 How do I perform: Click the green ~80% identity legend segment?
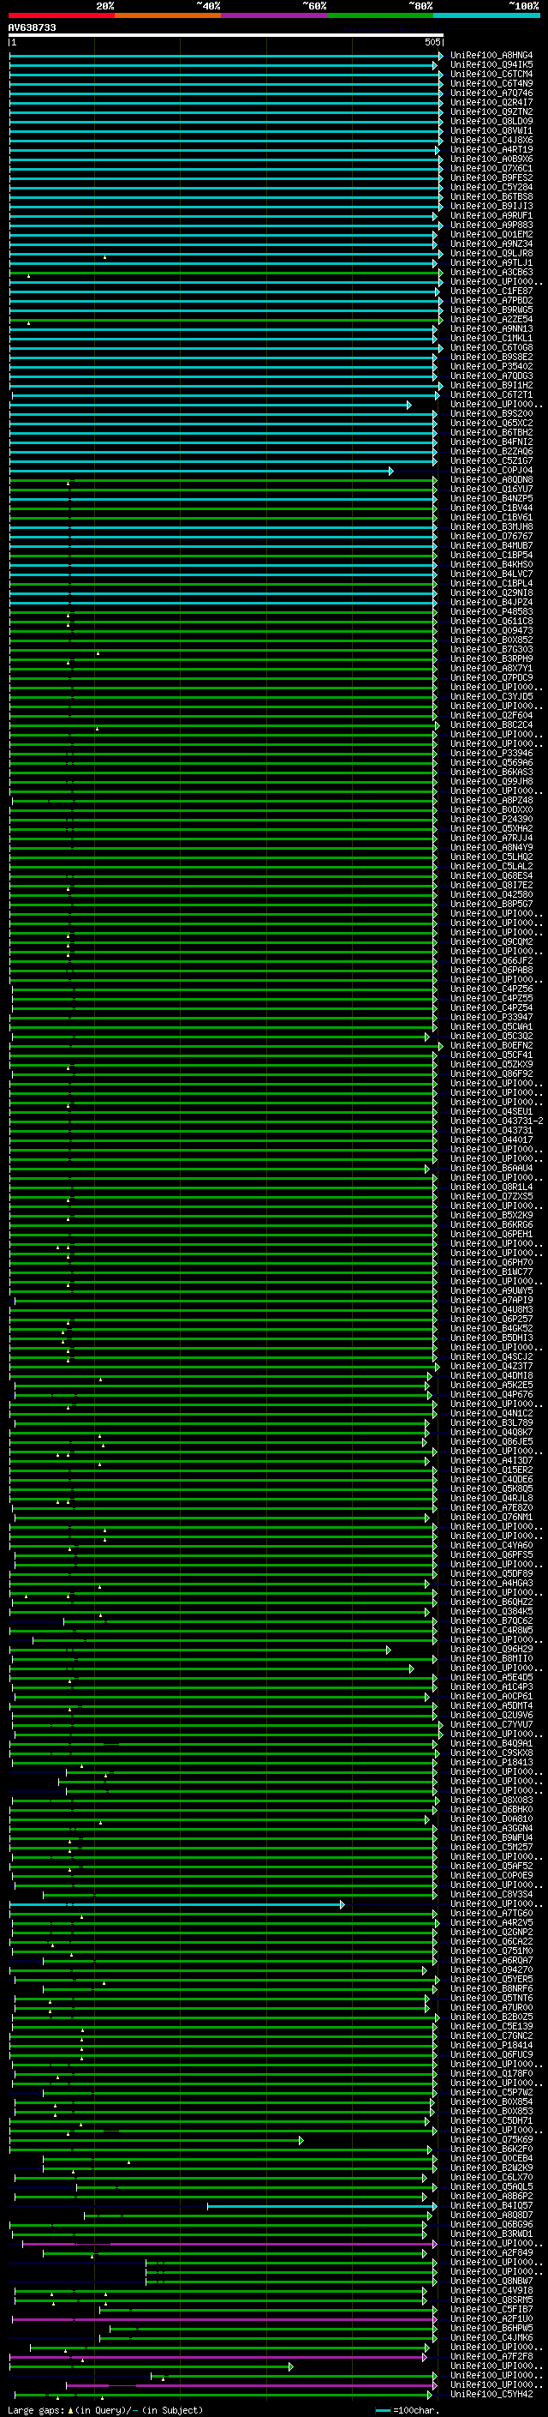point(379,15)
